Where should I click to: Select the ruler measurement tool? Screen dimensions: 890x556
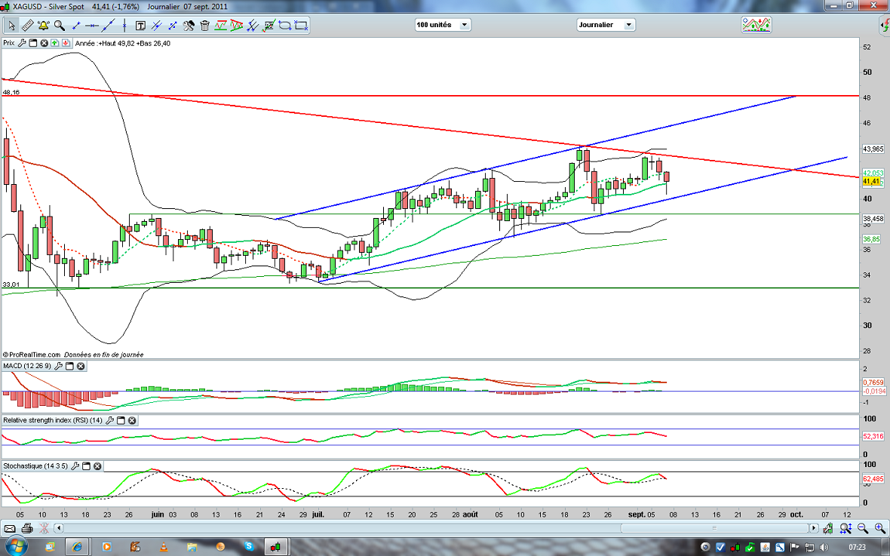[26, 25]
